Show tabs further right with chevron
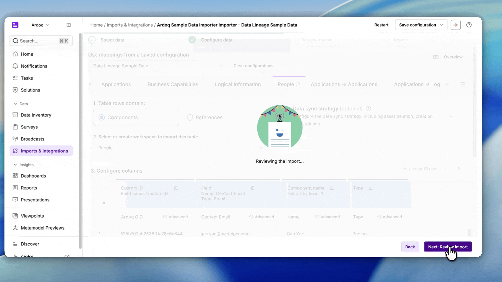Viewport: 502px width, 282px height. [447, 84]
